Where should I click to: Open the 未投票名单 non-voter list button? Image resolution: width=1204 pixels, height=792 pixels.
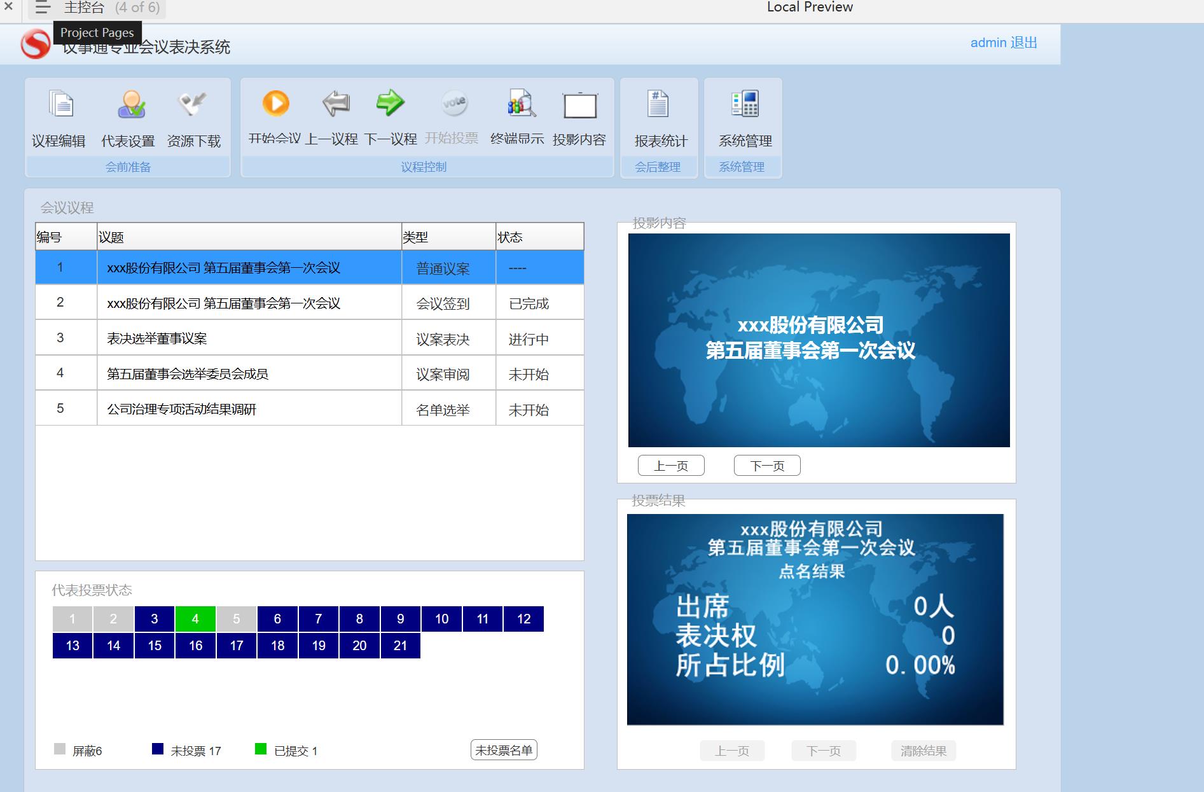click(504, 750)
